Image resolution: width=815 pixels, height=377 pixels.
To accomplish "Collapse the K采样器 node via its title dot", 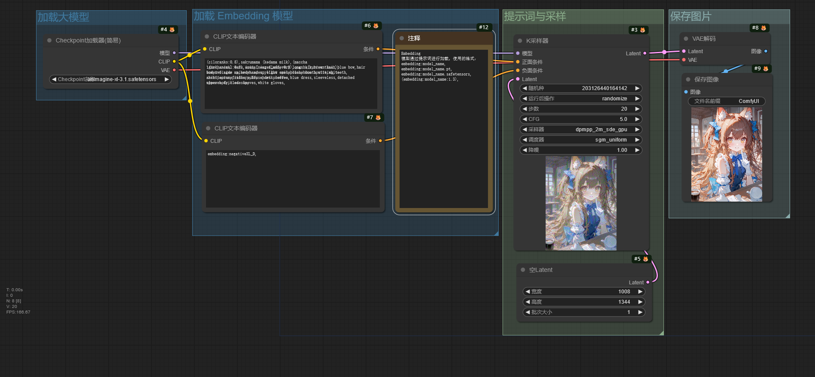I will tap(520, 41).
